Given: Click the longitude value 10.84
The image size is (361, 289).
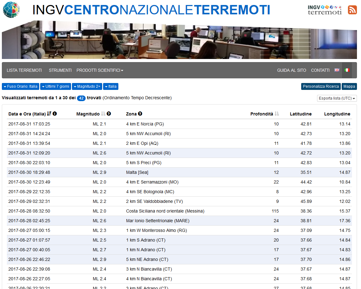Looking at the screenshot, I should coord(345,182).
